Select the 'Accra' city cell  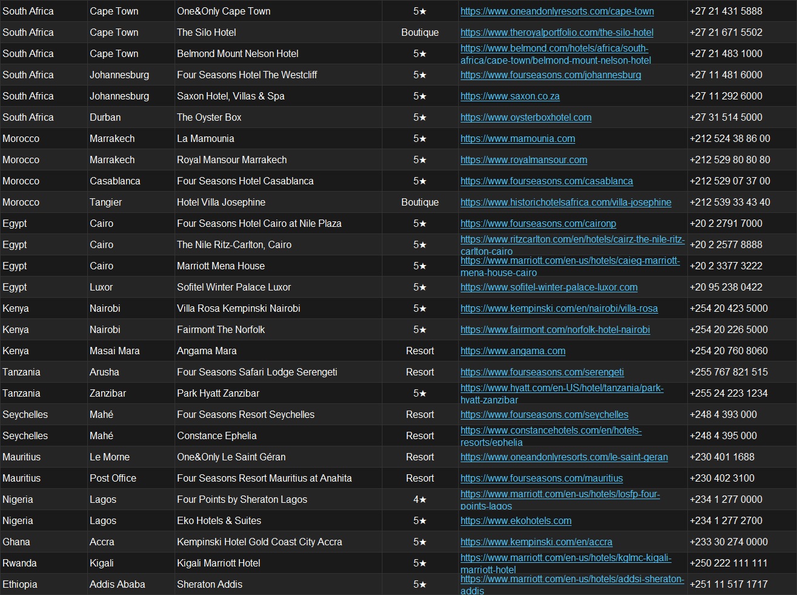click(x=131, y=542)
